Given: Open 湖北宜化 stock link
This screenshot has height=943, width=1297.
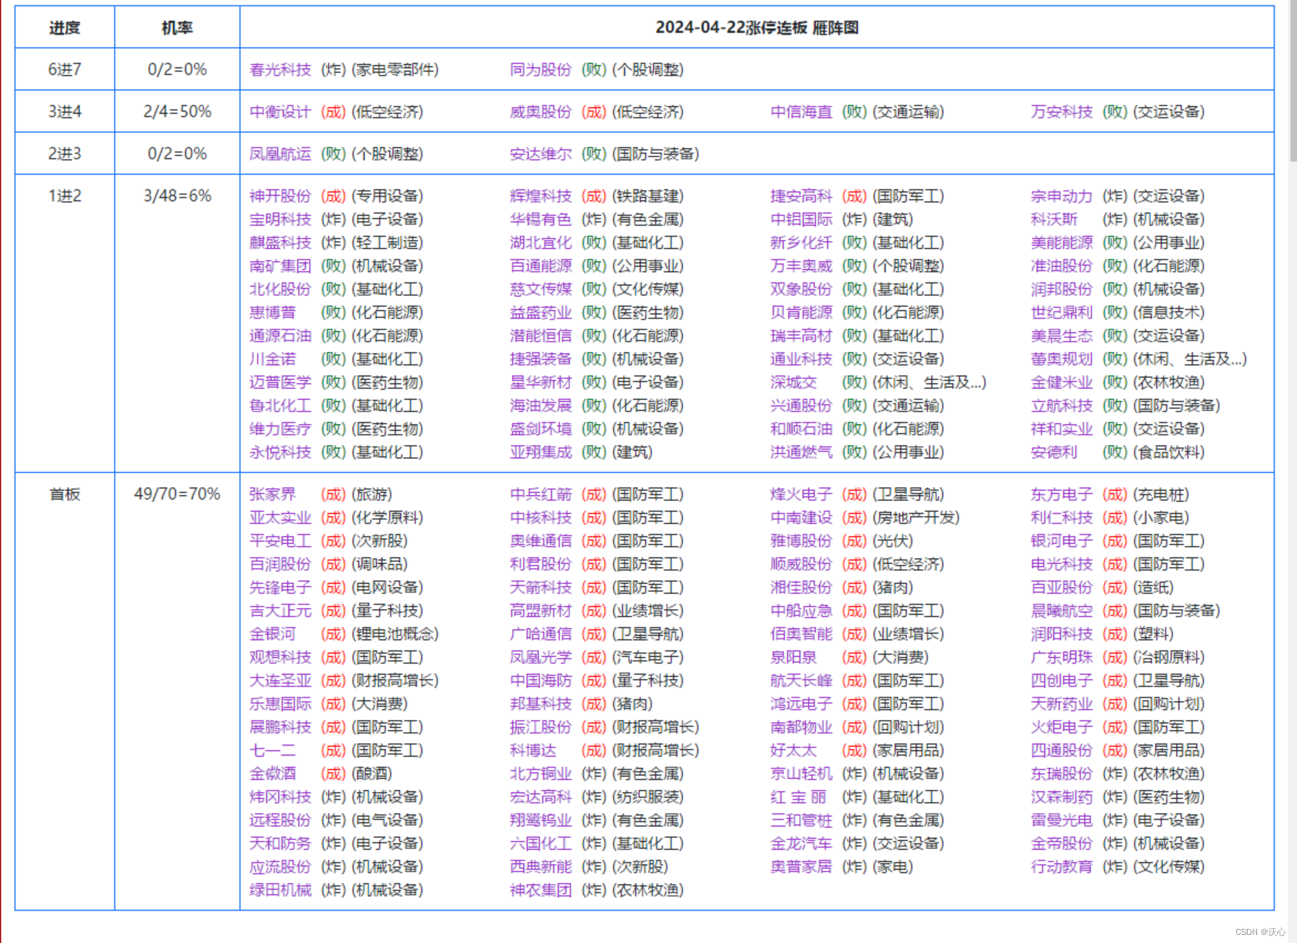Looking at the screenshot, I should click(540, 242).
